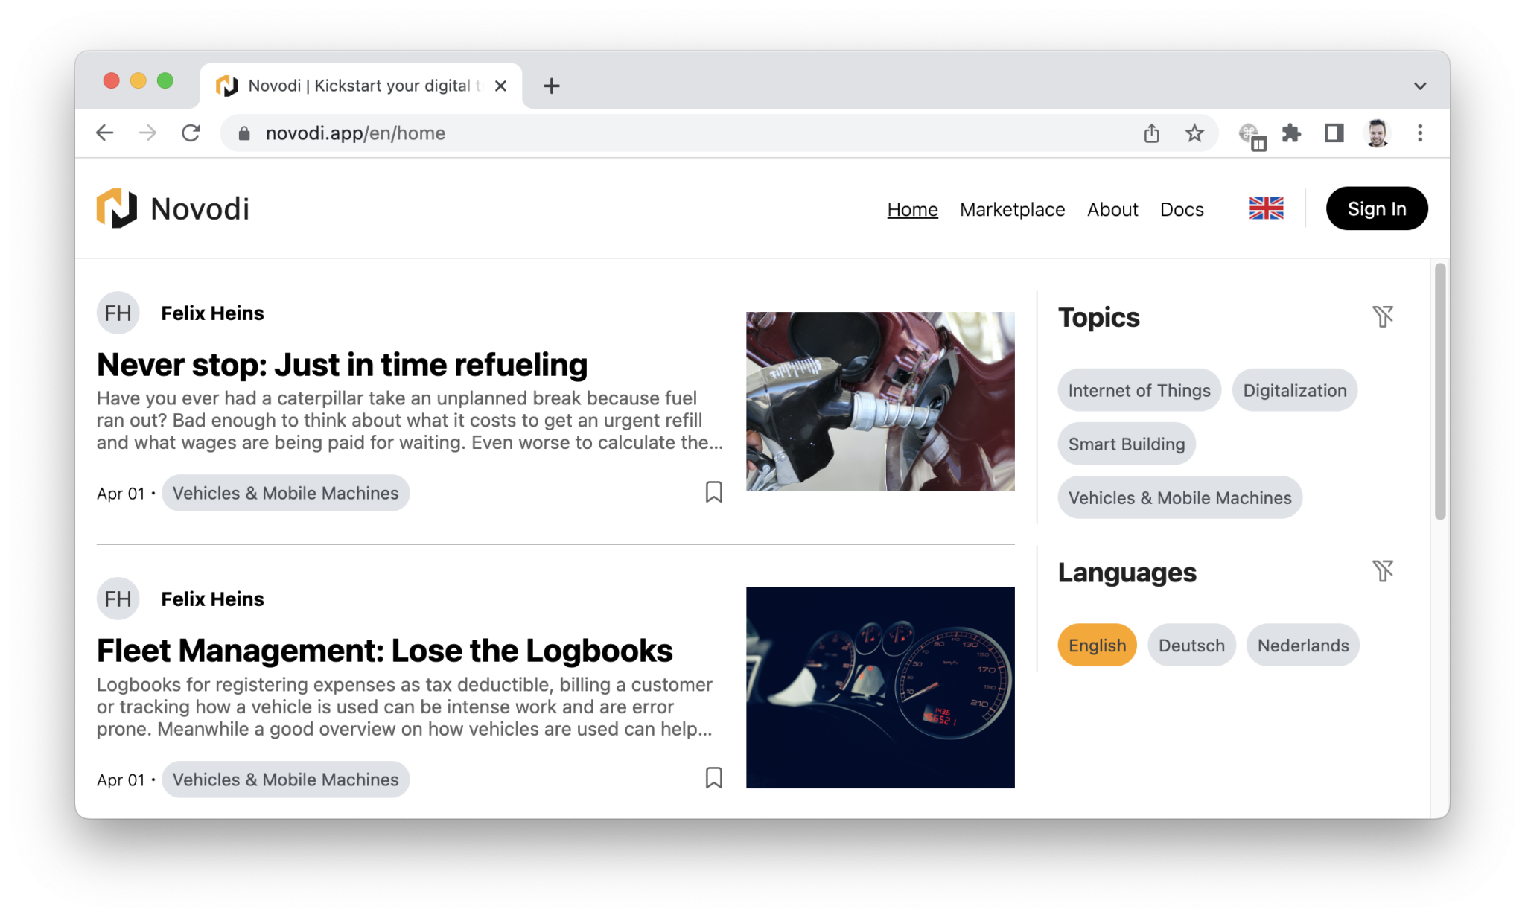Clear the Topics filter icon

point(1382,316)
